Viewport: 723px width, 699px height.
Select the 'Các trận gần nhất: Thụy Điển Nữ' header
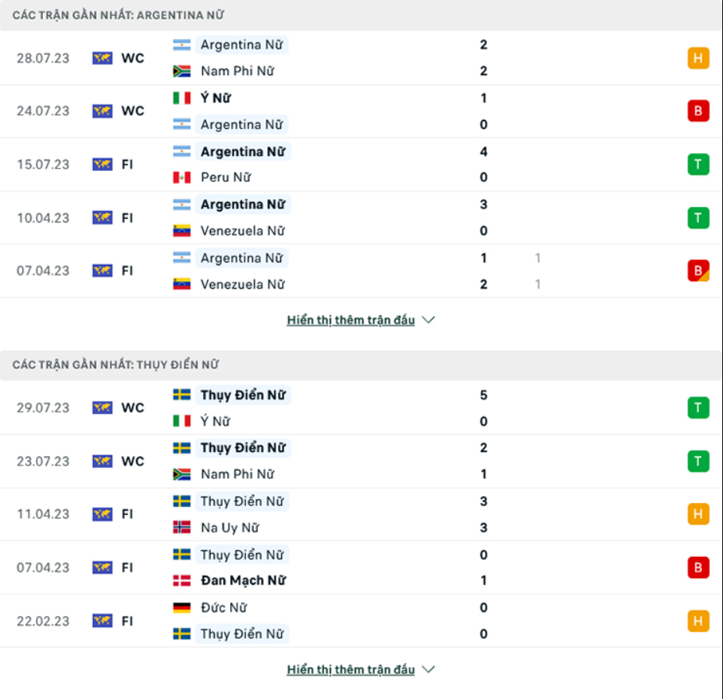click(x=116, y=365)
